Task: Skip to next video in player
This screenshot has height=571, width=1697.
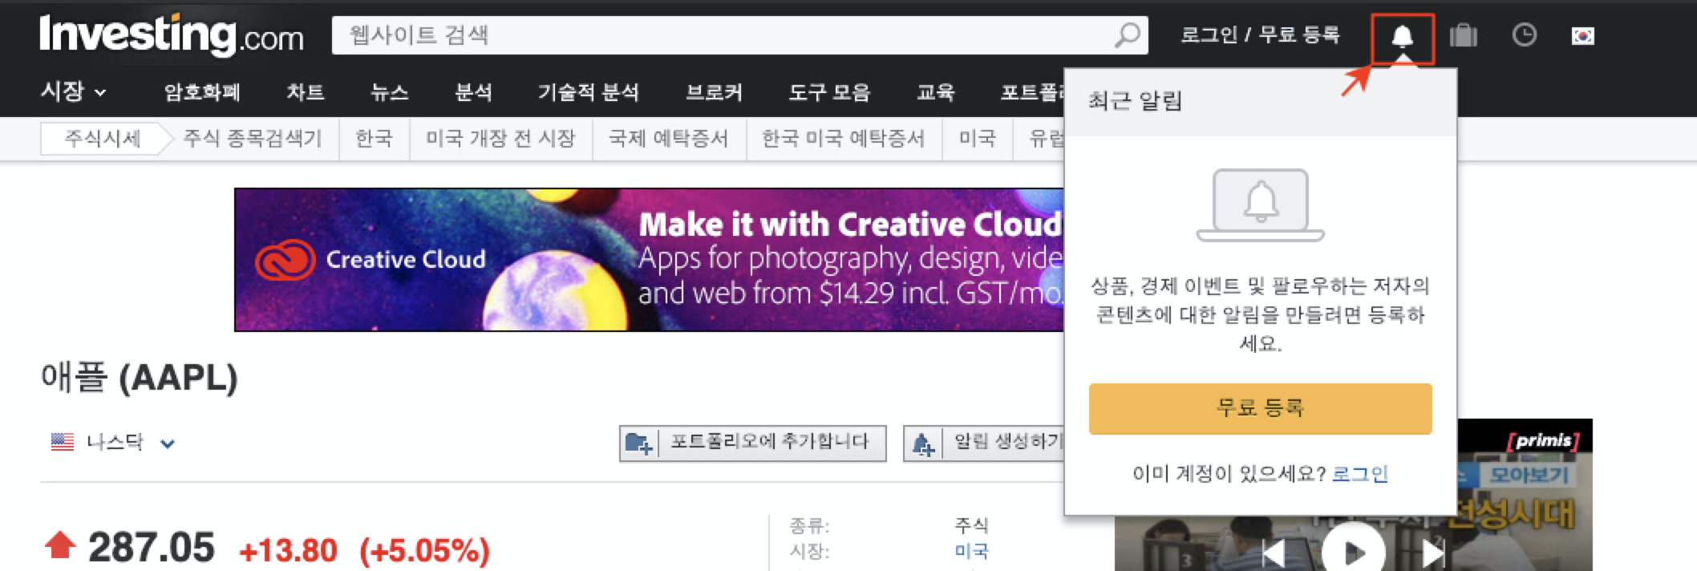Action: tap(1434, 553)
